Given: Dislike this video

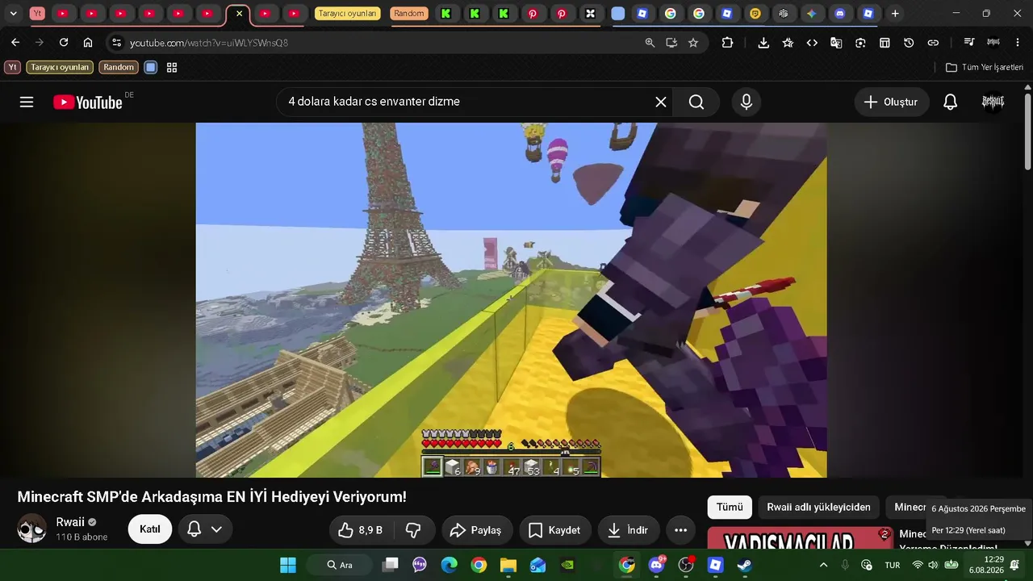Looking at the screenshot, I should coord(413,530).
